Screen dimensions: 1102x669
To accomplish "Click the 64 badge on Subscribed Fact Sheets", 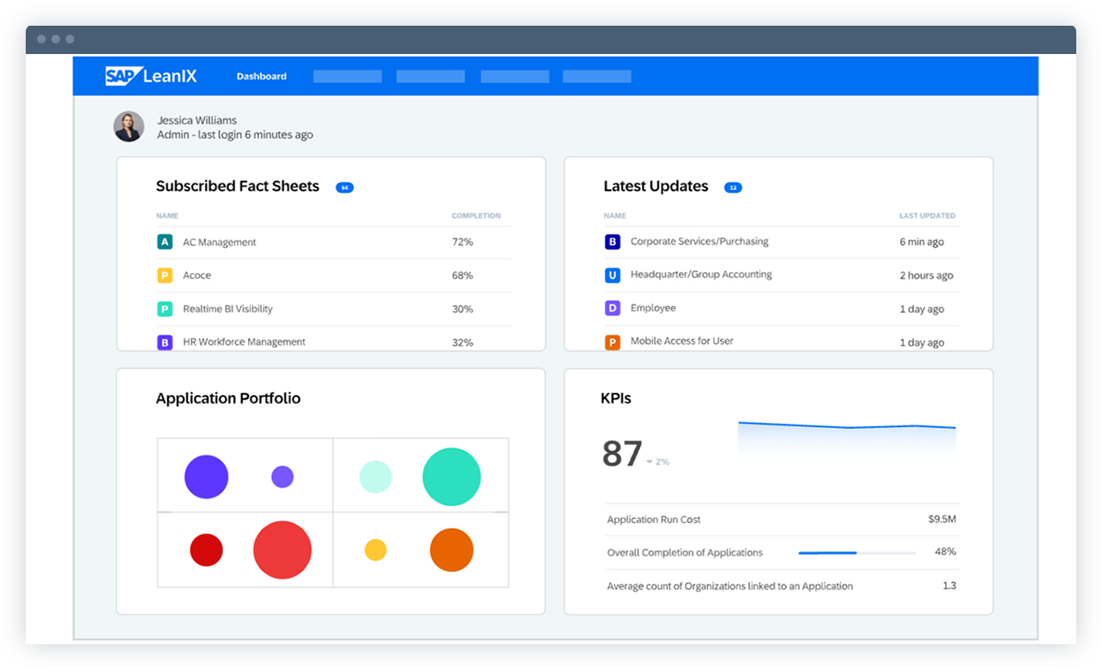I will [x=344, y=187].
